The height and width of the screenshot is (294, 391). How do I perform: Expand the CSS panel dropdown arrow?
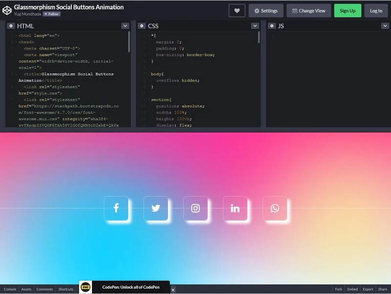click(255, 26)
